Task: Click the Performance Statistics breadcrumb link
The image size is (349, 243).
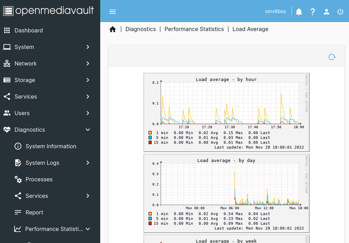Action: [194, 29]
